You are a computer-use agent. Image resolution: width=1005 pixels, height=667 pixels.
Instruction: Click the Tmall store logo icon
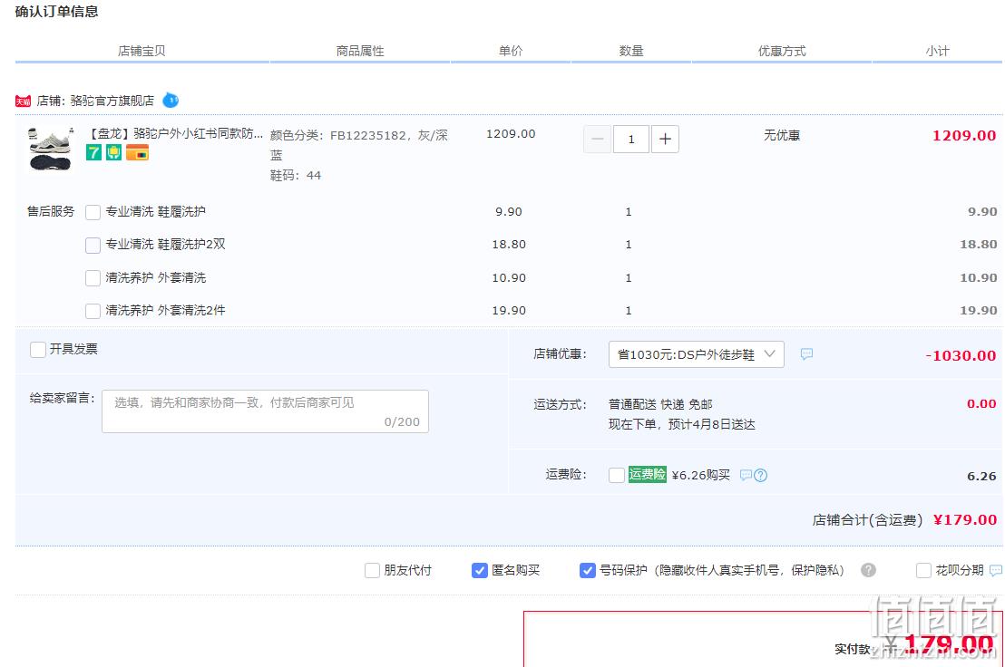pos(23,101)
